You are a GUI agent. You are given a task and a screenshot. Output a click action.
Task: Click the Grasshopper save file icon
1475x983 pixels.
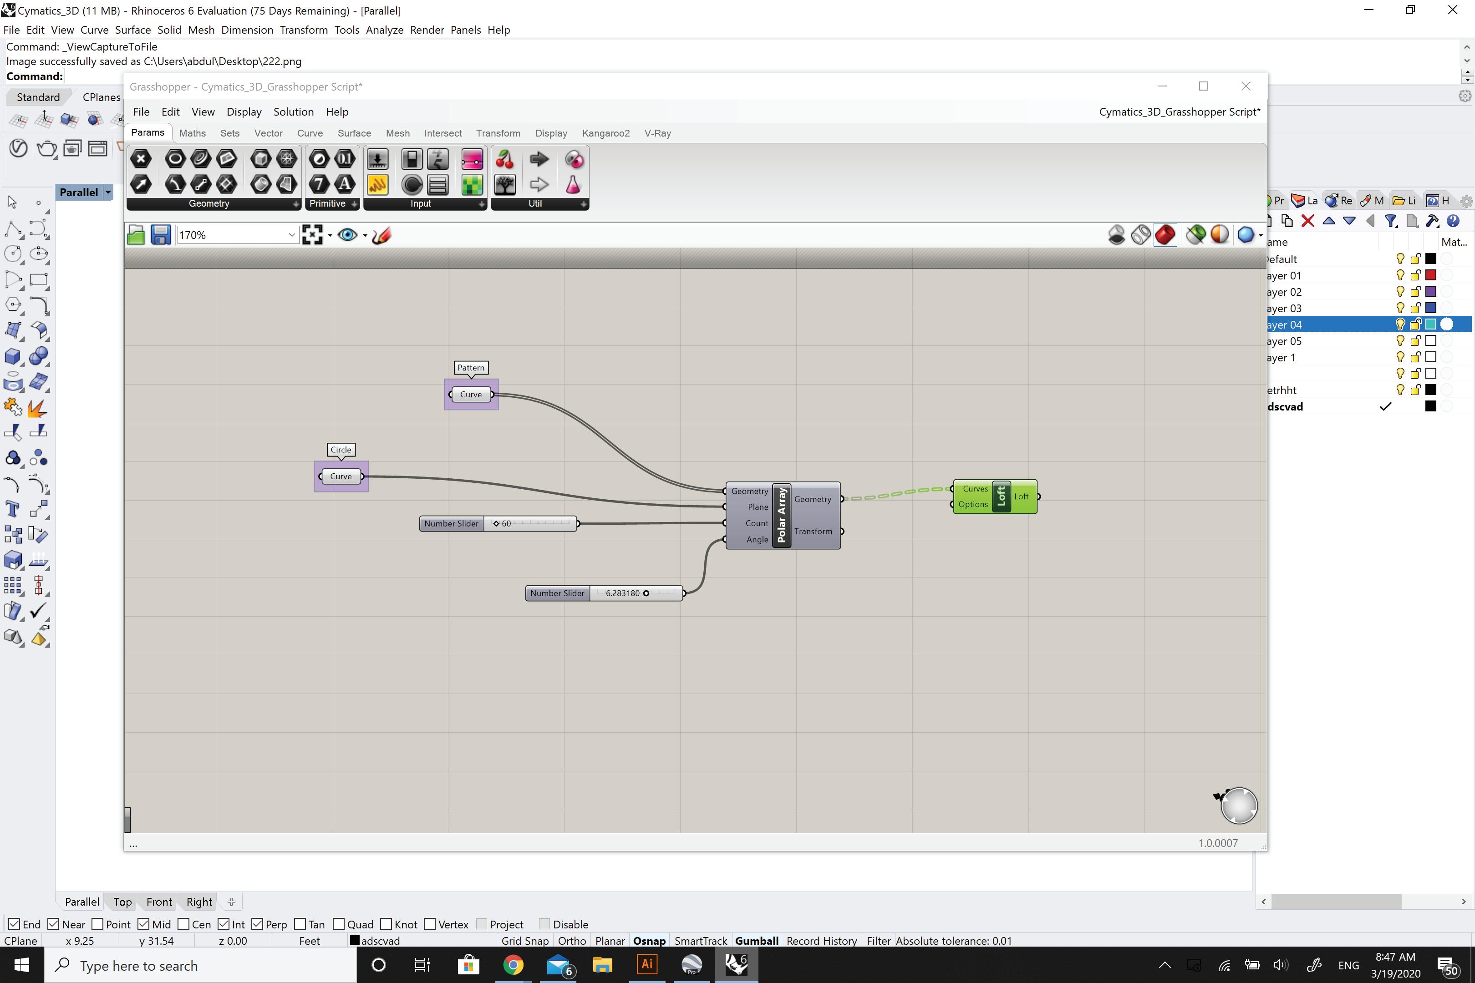coord(161,235)
